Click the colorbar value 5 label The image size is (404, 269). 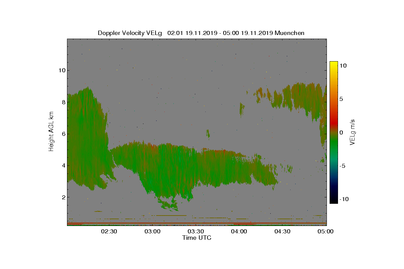pyautogui.click(x=341, y=99)
